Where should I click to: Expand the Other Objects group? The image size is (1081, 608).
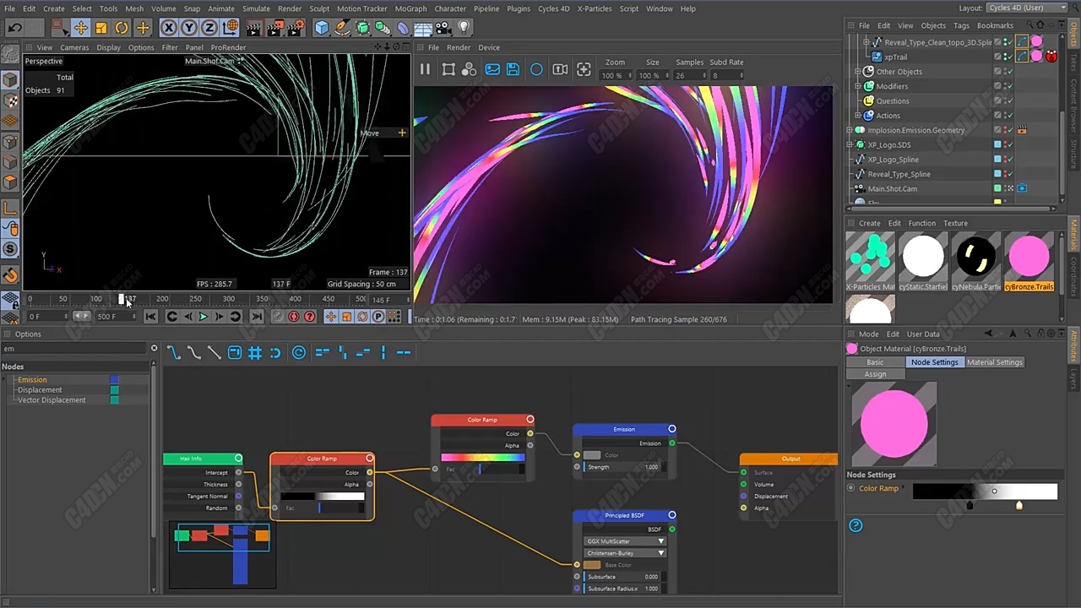point(858,72)
